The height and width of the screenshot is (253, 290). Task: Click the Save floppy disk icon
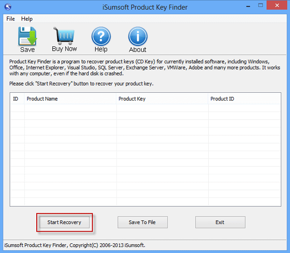(x=28, y=36)
